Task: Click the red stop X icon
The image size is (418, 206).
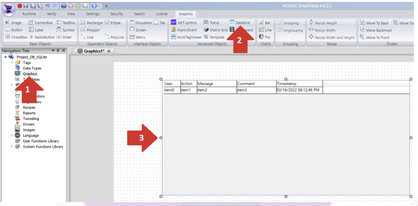Action: (x=71, y=6)
